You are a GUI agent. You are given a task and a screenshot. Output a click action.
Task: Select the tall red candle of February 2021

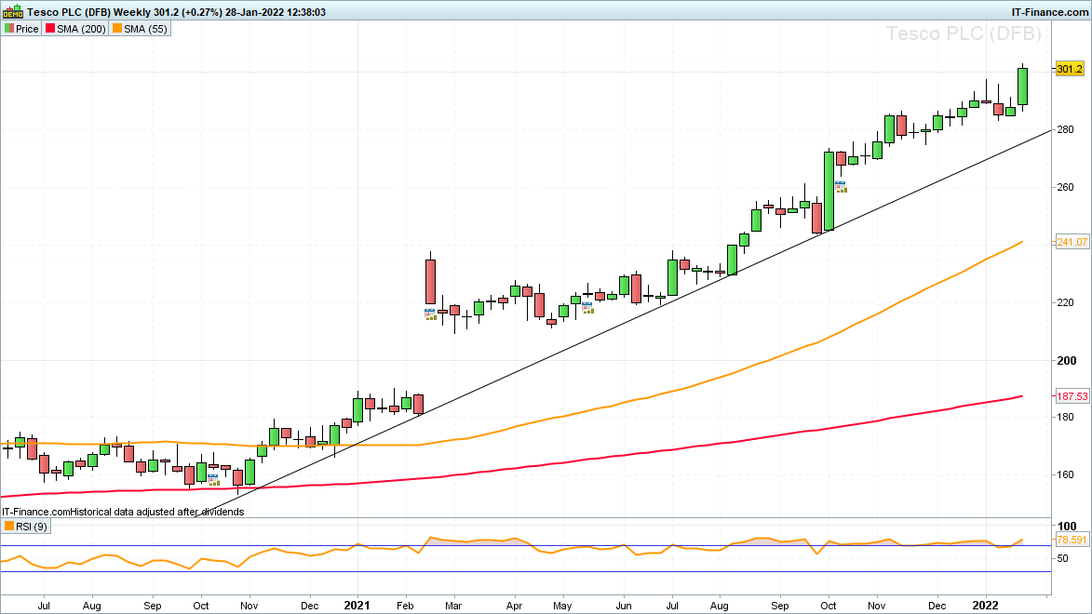click(x=430, y=281)
